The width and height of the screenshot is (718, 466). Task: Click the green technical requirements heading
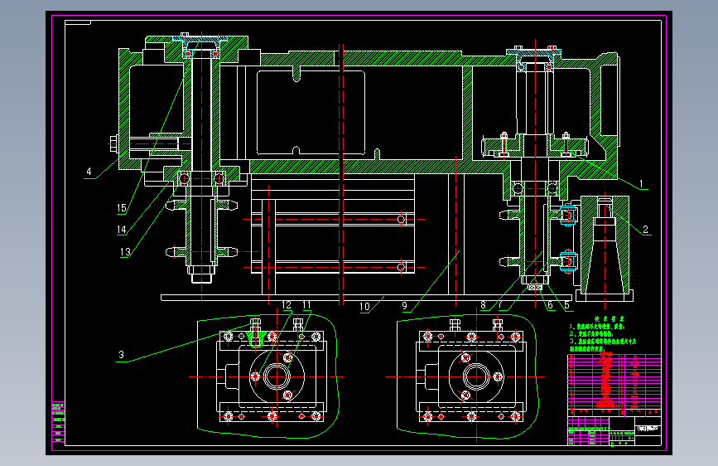point(609,318)
